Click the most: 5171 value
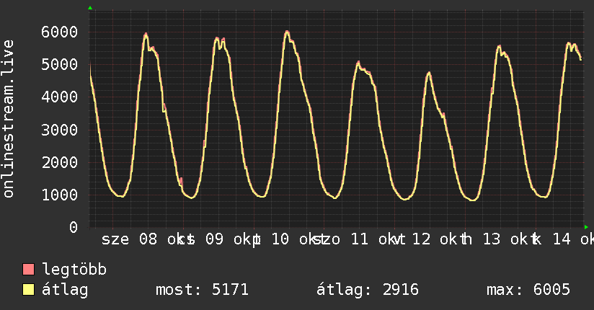Viewport: 594px width, 310px height. (x=202, y=290)
